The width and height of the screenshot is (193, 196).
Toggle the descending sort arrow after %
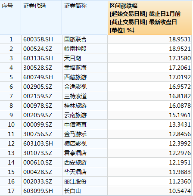133,30
